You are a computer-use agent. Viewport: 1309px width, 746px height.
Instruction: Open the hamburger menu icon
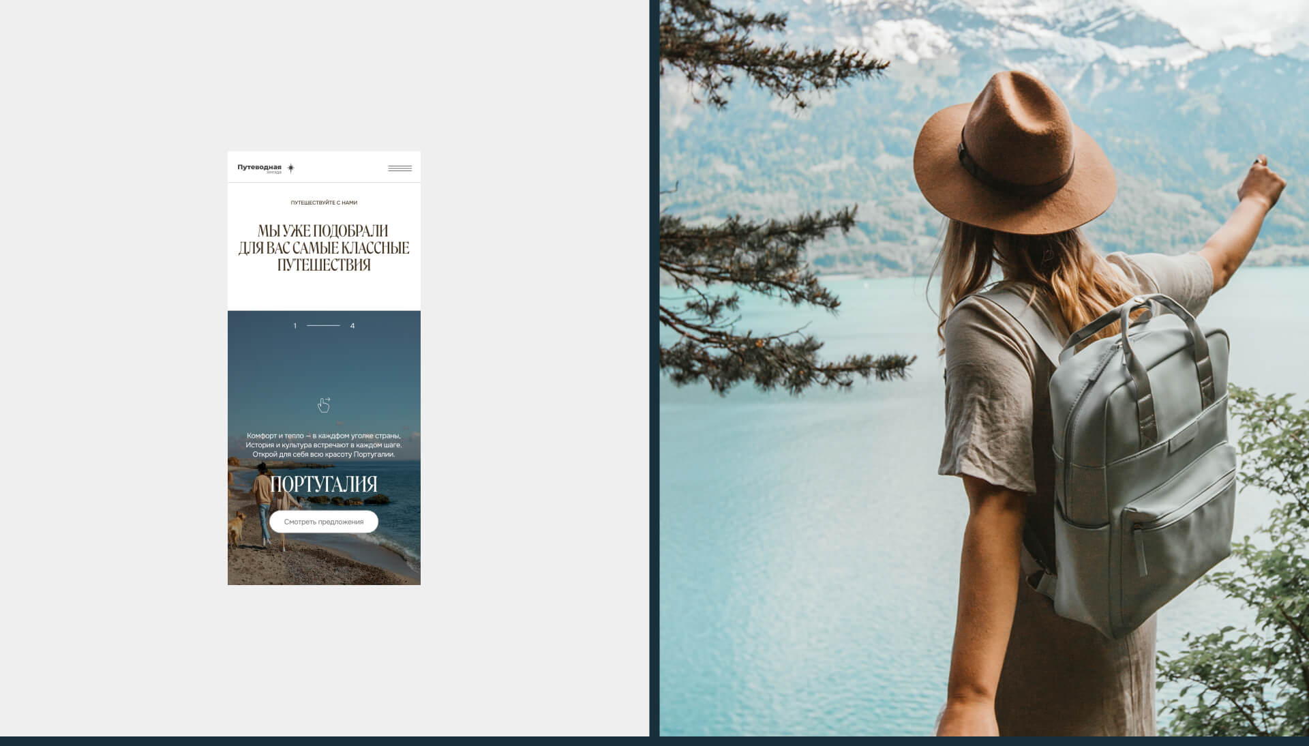(x=400, y=168)
